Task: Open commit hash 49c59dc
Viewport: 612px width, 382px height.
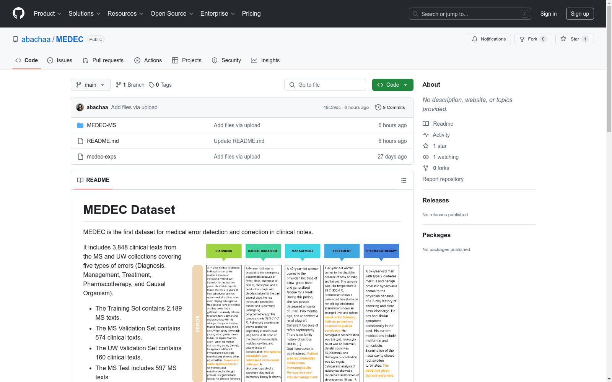Action: [332, 107]
